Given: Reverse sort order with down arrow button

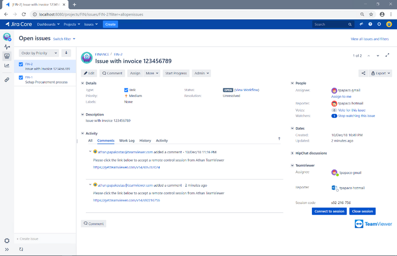Looking at the screenshot, I should (x=66, y=53).
